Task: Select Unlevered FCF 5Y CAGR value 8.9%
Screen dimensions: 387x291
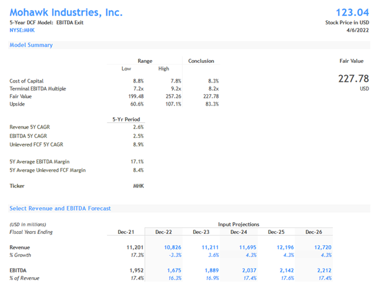Action: [138, 145]
